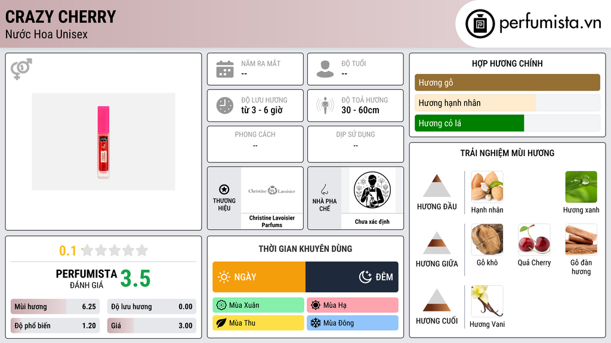Click the Hạnh nhân almond note image
This screenshot has width=611, height=343.
click(x=487, y=187)
